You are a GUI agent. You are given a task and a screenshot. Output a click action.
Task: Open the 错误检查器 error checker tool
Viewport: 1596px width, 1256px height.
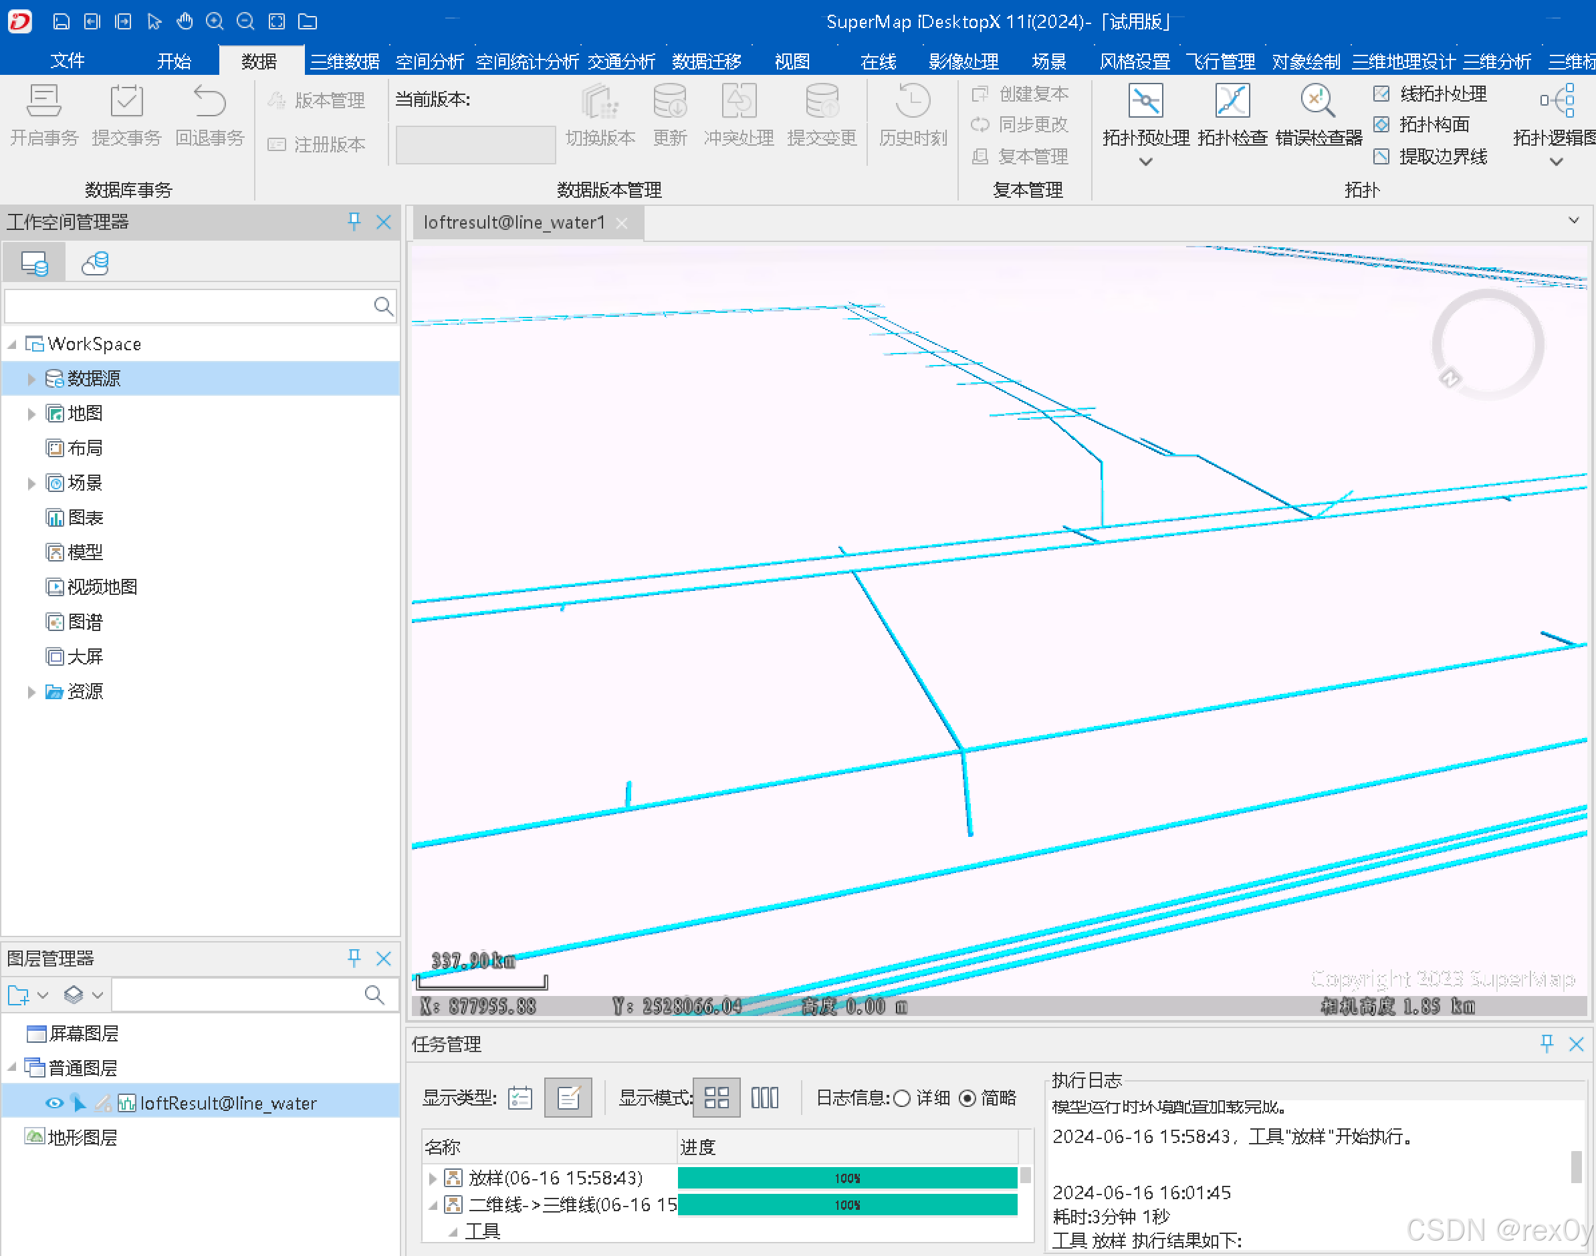pyautogui.click(x=1318, y=102)
